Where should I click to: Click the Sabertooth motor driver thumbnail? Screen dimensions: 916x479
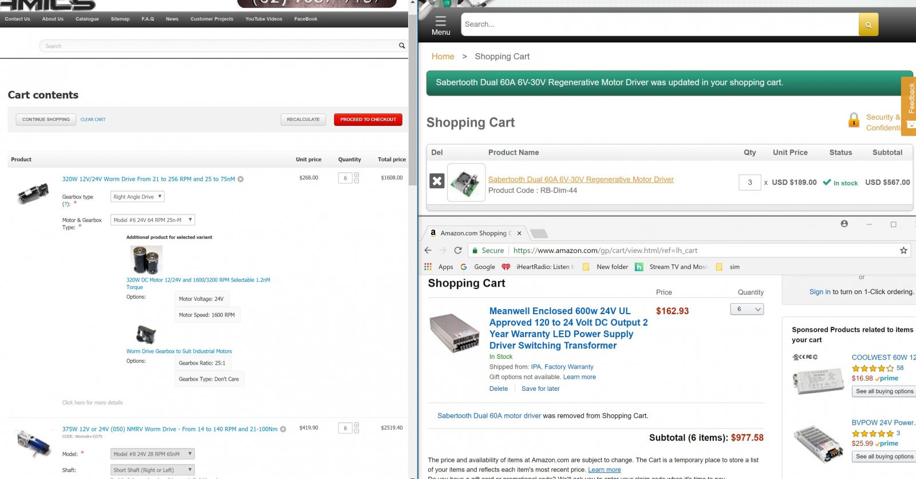466,183
